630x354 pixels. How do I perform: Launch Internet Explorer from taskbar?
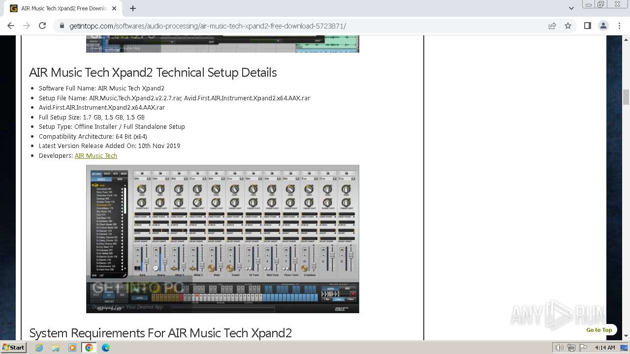[39, 348]
